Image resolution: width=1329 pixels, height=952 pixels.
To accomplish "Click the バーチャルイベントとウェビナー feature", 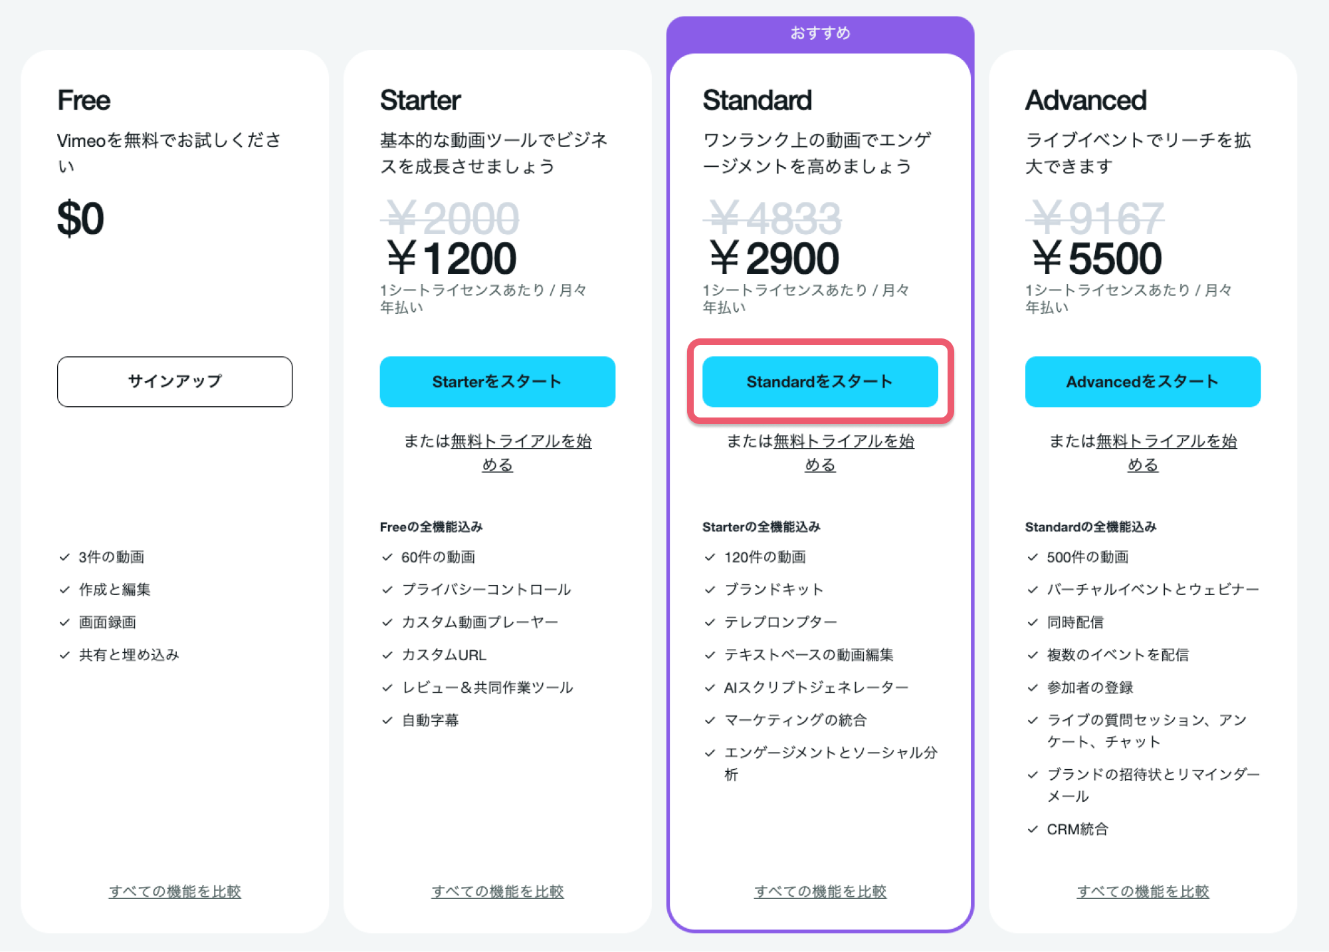I will 1153,590.
